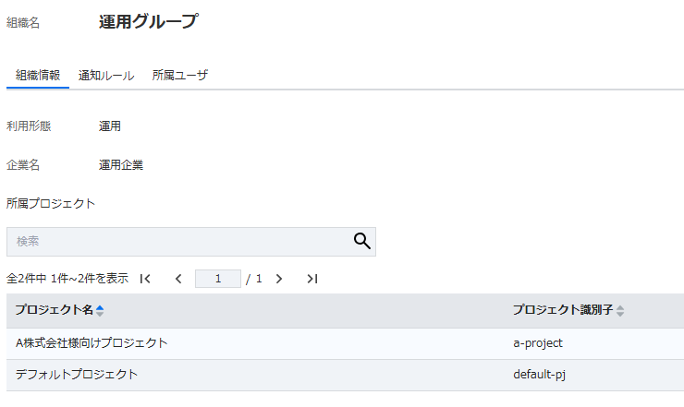Click the プロジェクト名 column header text
The height and width of the screenshot is (407, 684).
55,311
